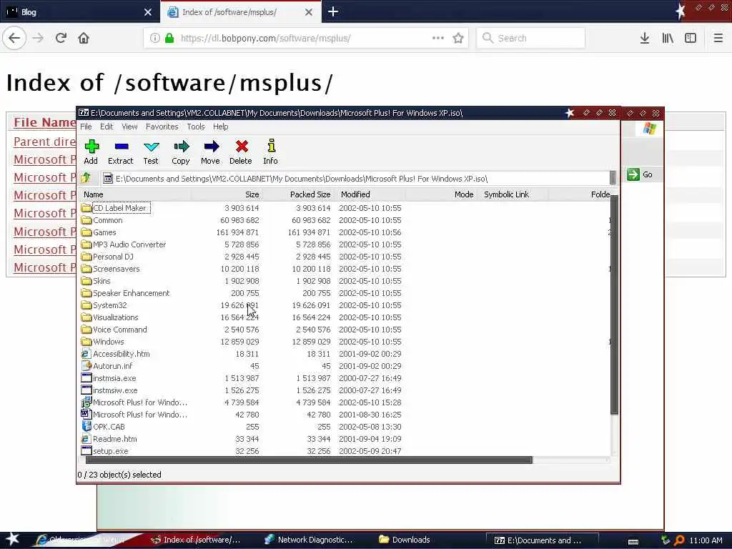Screen dimensions: 732x549
Task: Select the Accessibility.htm file icon
Action: (86, 353)
